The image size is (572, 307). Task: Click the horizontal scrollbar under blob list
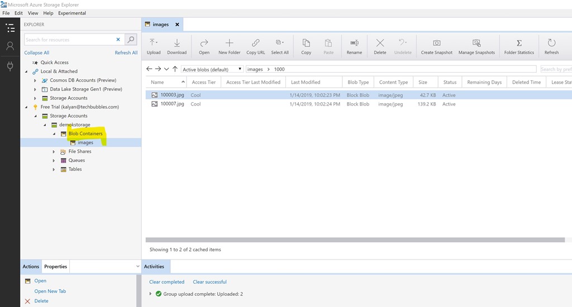click(355, 240)
